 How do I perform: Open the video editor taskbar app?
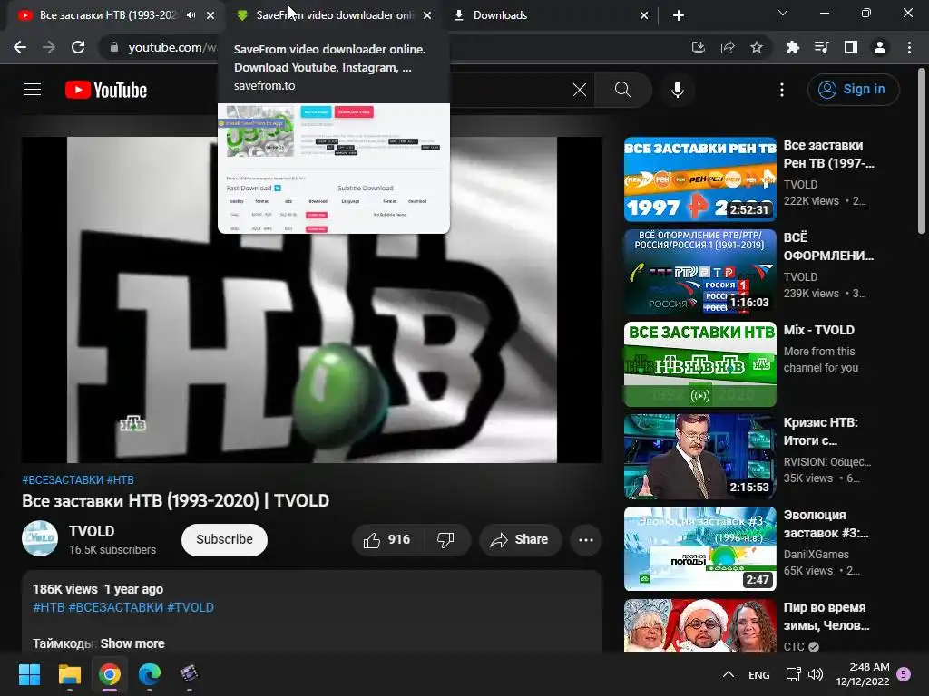(x=189, y=674)
